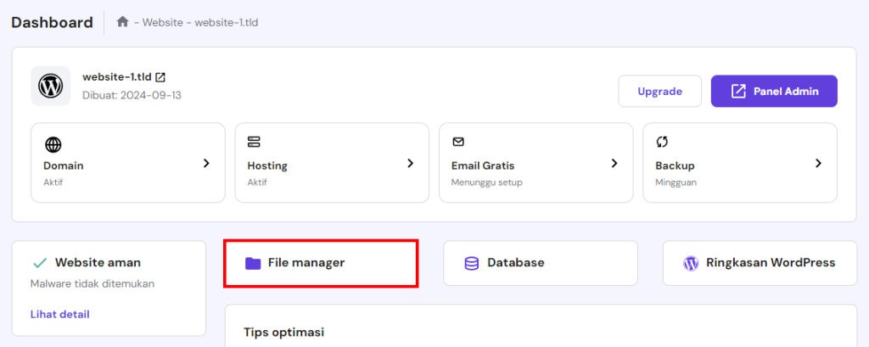Expand the Hosting card arrow
Image resolution: width=869 pixels, height=347 pixels.
point(410,163)
